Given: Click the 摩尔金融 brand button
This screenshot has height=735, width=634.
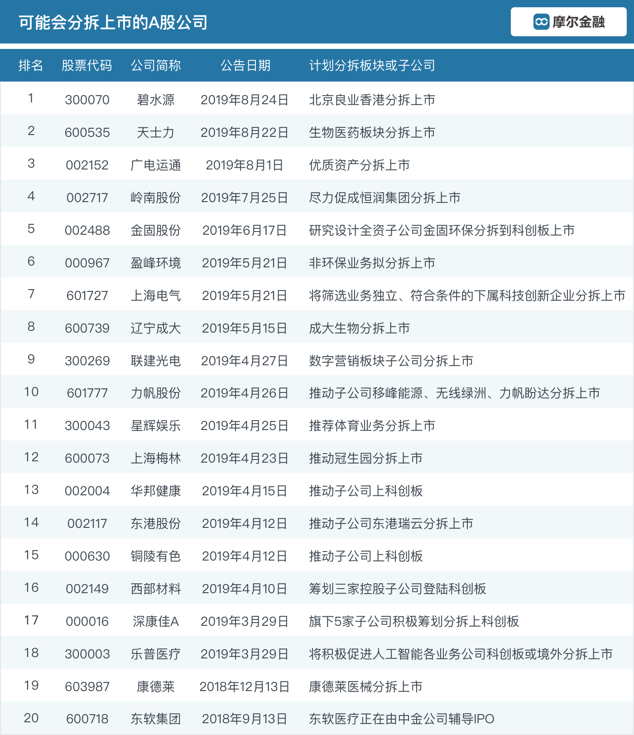Looking at the screenshot, I should pyautogui.click(x=568, y=22).
